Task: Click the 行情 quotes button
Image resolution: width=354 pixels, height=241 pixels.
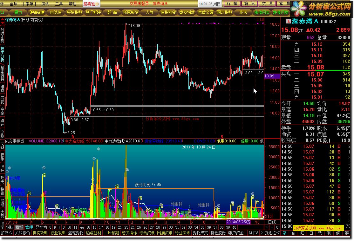Action: 232,3
